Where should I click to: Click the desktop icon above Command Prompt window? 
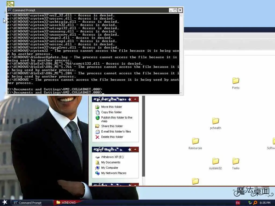[10, 4]
